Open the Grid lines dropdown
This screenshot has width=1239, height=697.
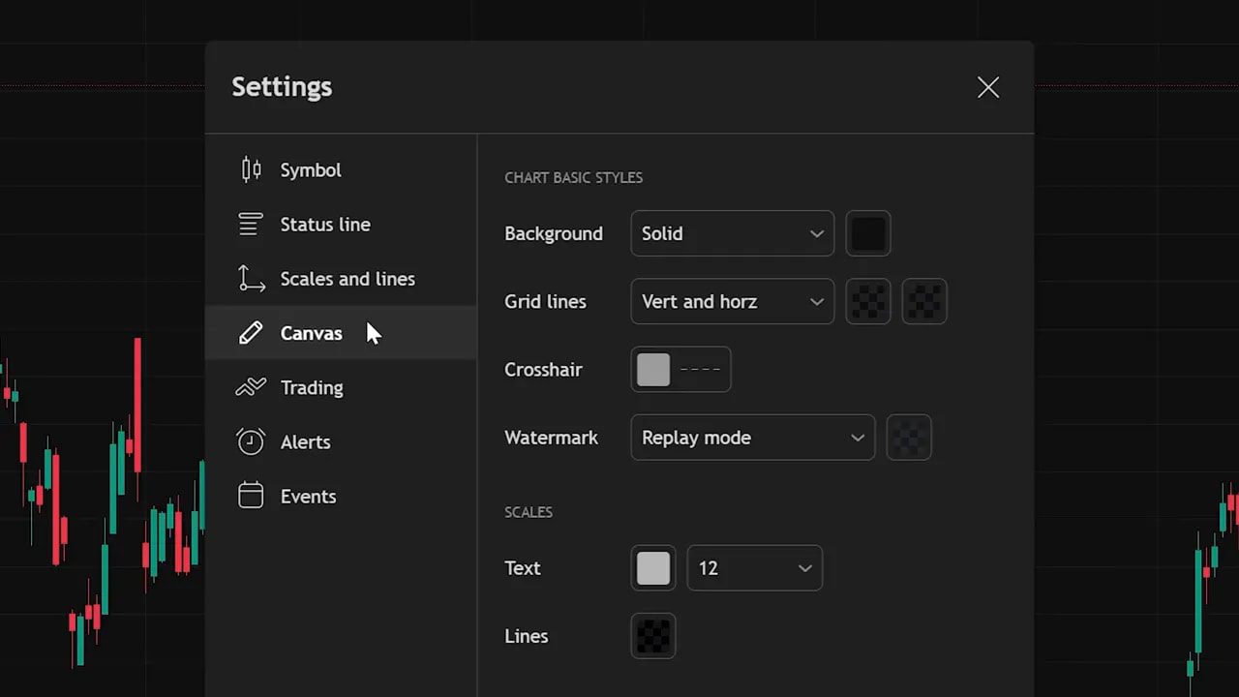point(732,301)
